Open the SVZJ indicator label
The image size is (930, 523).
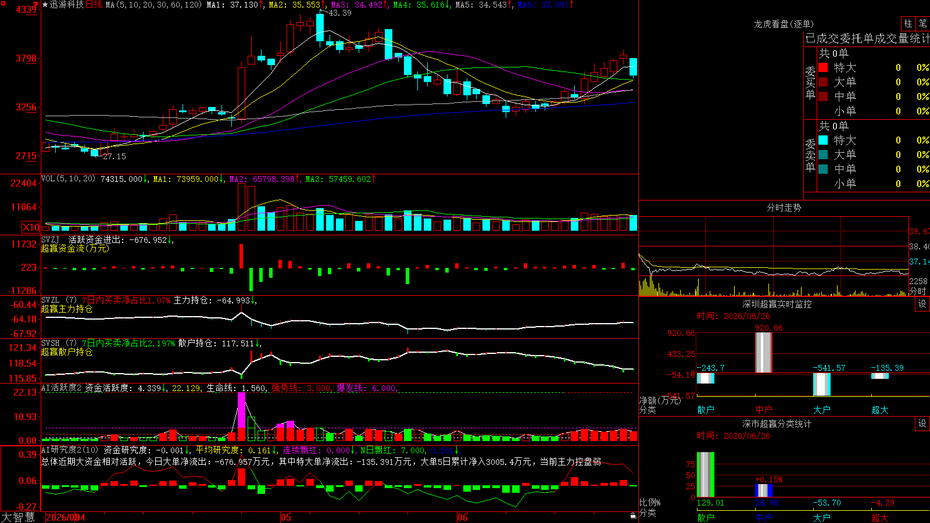click(x=51, y=239)
